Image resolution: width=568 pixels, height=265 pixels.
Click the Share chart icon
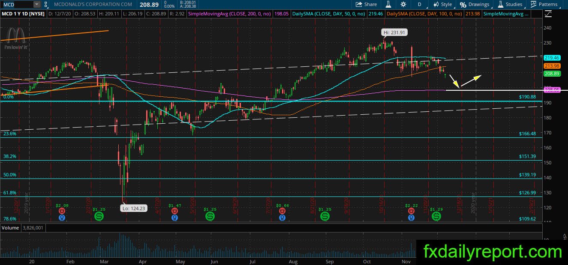367,4
